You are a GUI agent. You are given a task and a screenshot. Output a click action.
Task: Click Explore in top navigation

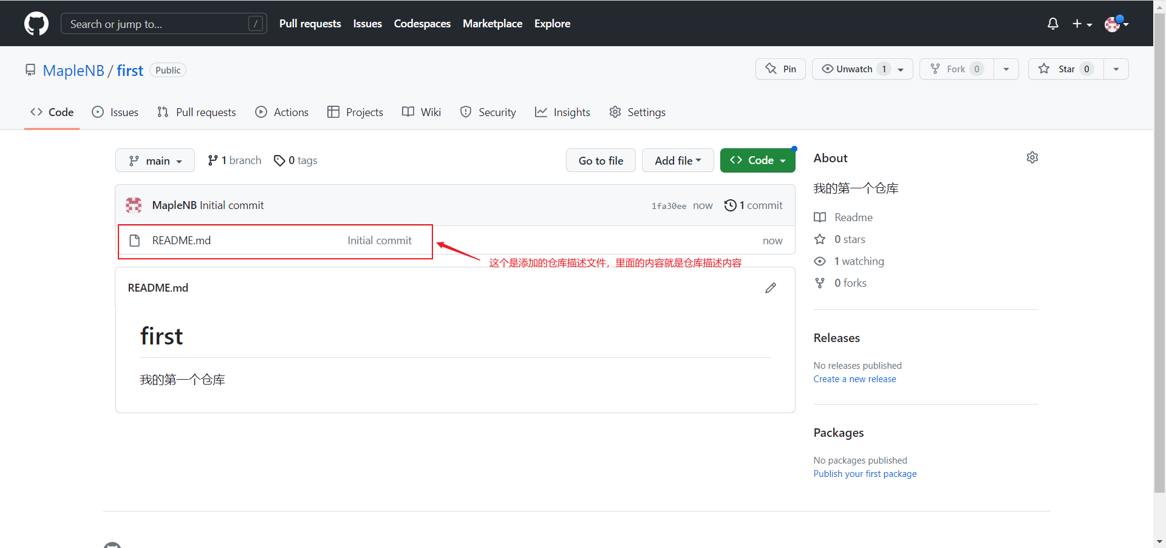552,24
